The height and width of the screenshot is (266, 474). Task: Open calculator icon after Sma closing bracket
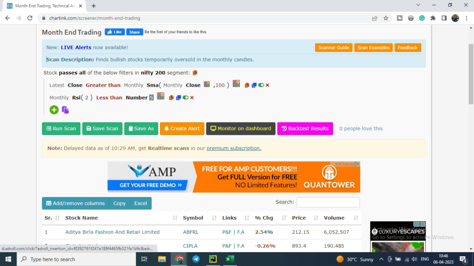(x=237, y=84)
